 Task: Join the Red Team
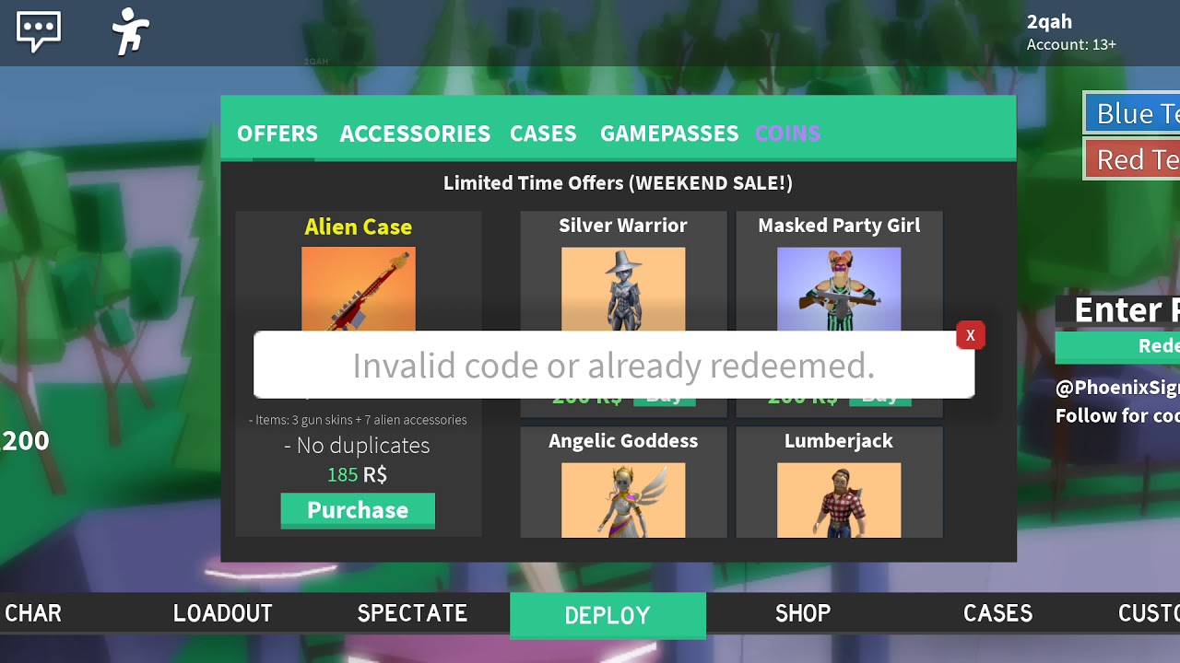[x=1132, y=159]
